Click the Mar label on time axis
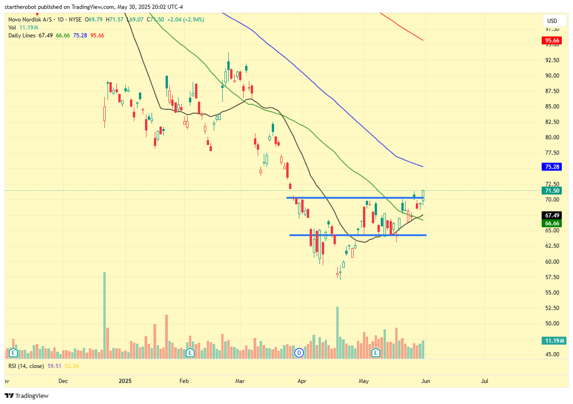573x404 pixels. 240,381
